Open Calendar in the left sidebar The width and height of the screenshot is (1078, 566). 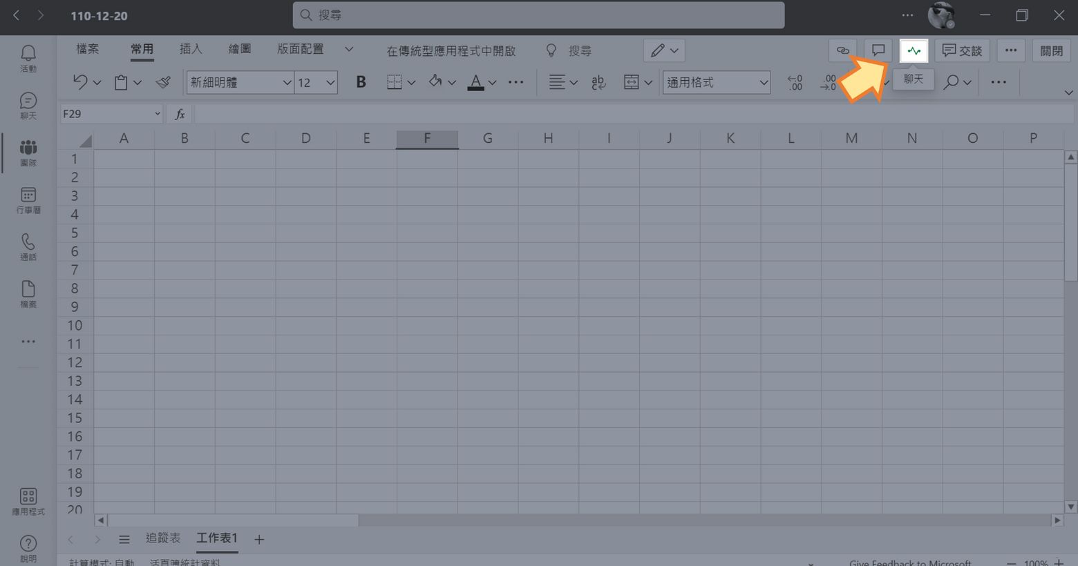[28, 199]
